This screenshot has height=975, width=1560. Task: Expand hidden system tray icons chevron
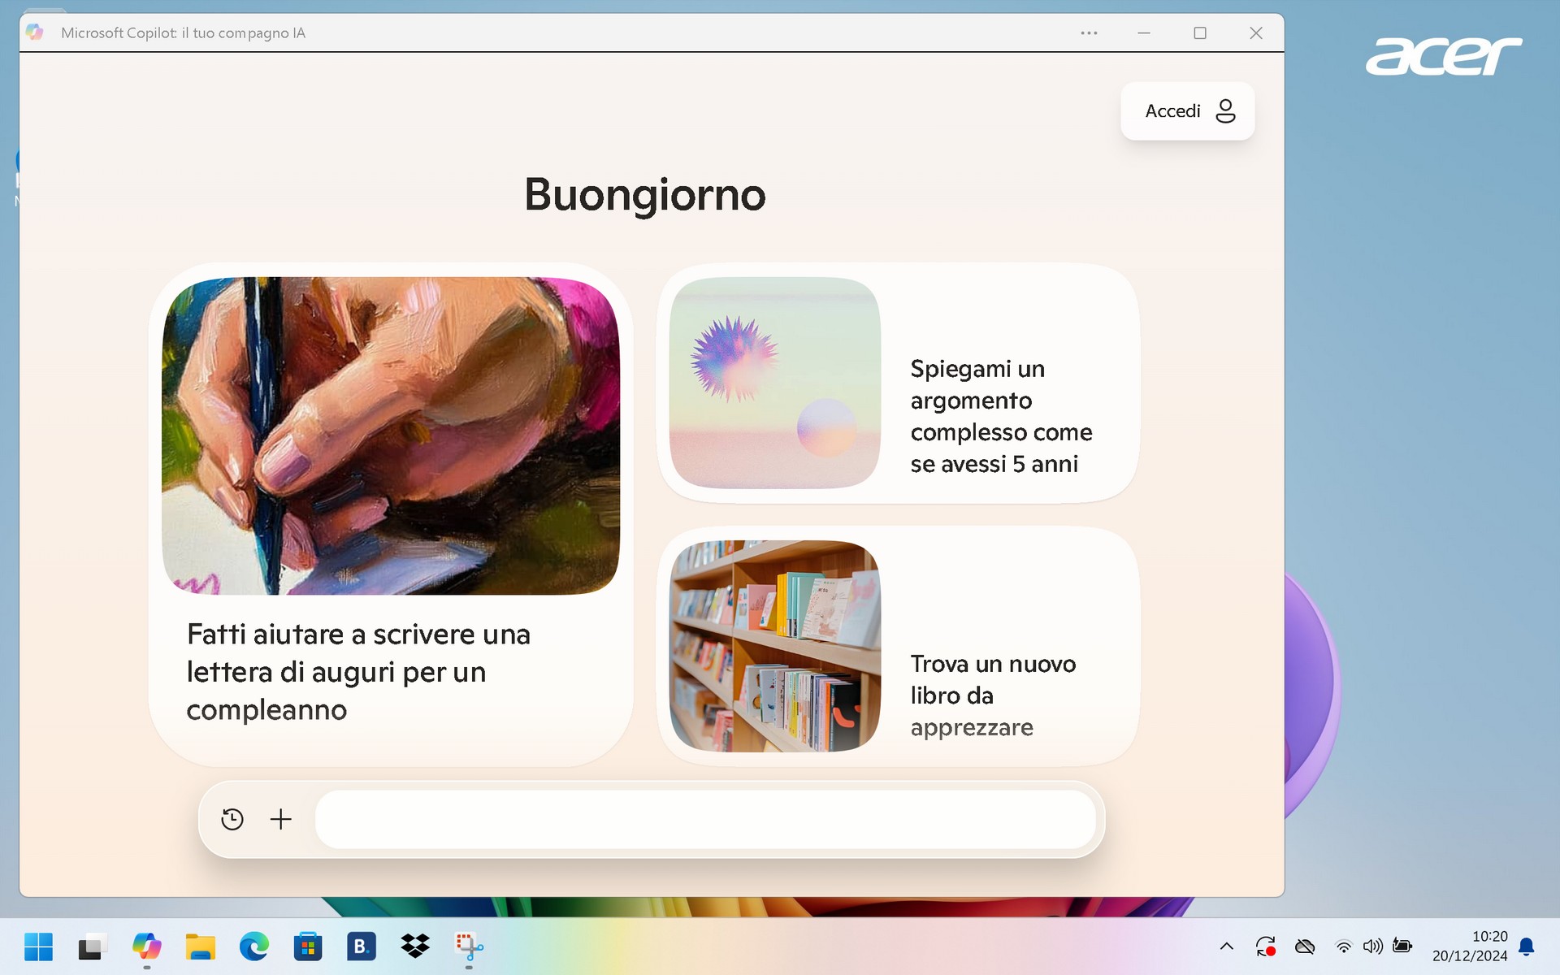click(x=1227, y=947)
